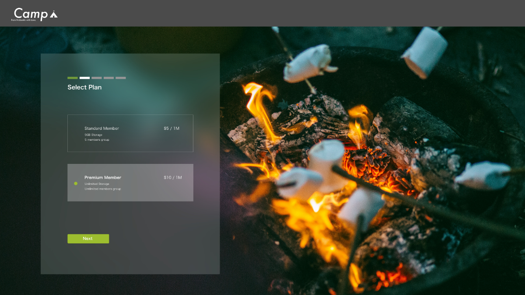This screenshot has height=295, width=525.
Task: Jump to the third progress step
Action: [96, 78]
